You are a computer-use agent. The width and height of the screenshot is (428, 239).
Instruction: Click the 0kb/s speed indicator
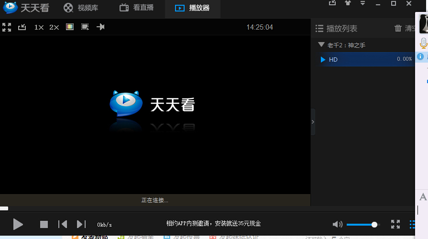click(104, 225)
